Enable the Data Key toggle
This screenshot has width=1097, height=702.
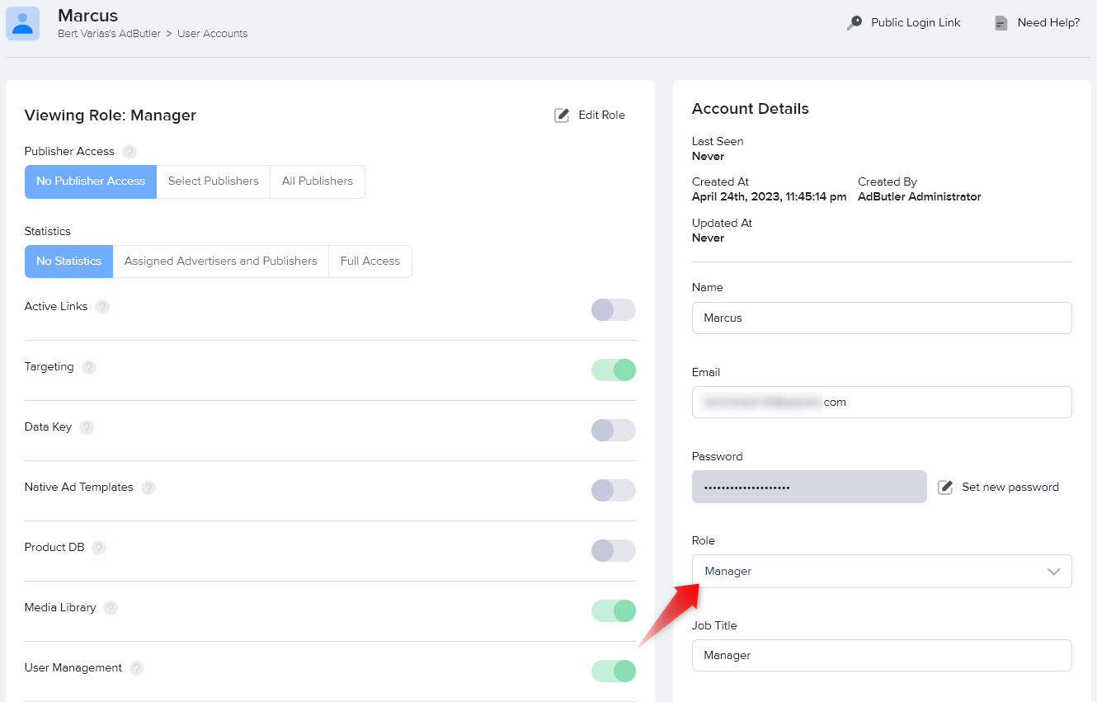pos(614,430)
